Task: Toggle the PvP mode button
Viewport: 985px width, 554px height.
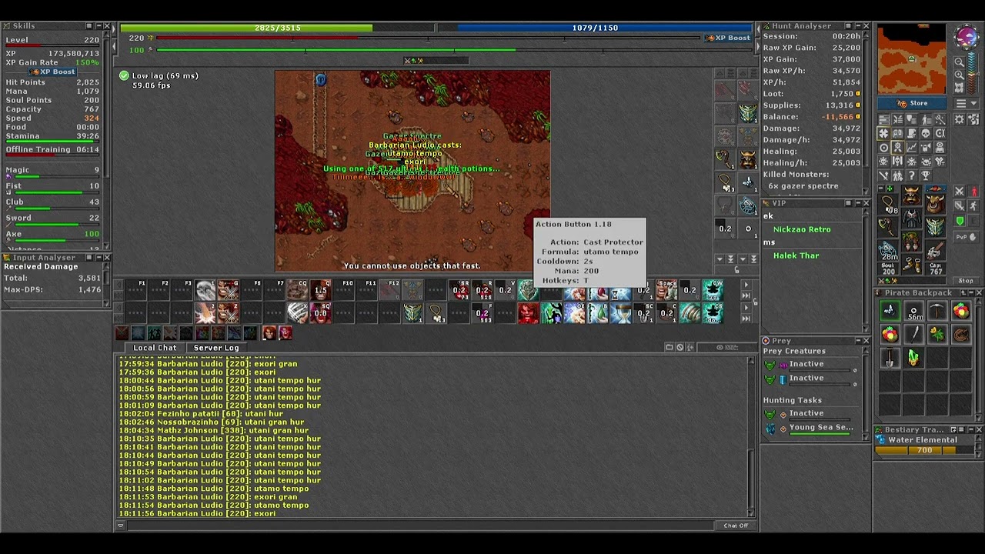Action: [966, 237]
